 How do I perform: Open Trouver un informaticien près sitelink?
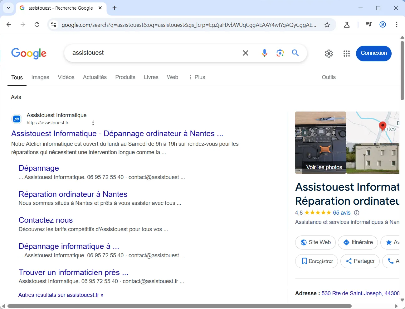pyautogui.click(x=73, y=273)
